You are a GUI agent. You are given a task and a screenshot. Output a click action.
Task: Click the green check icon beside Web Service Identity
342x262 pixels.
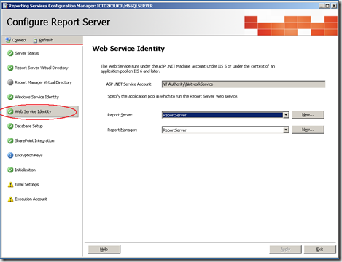pyautogui.click(x=10, y=111)
